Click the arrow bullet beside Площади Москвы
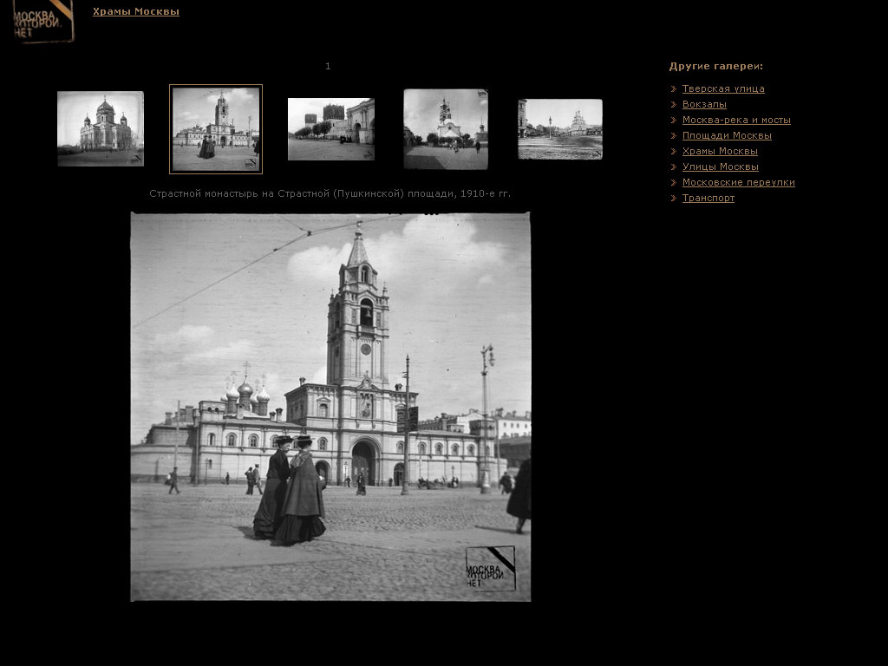Screen dimensions: 888x666 [x=673, y=136]
